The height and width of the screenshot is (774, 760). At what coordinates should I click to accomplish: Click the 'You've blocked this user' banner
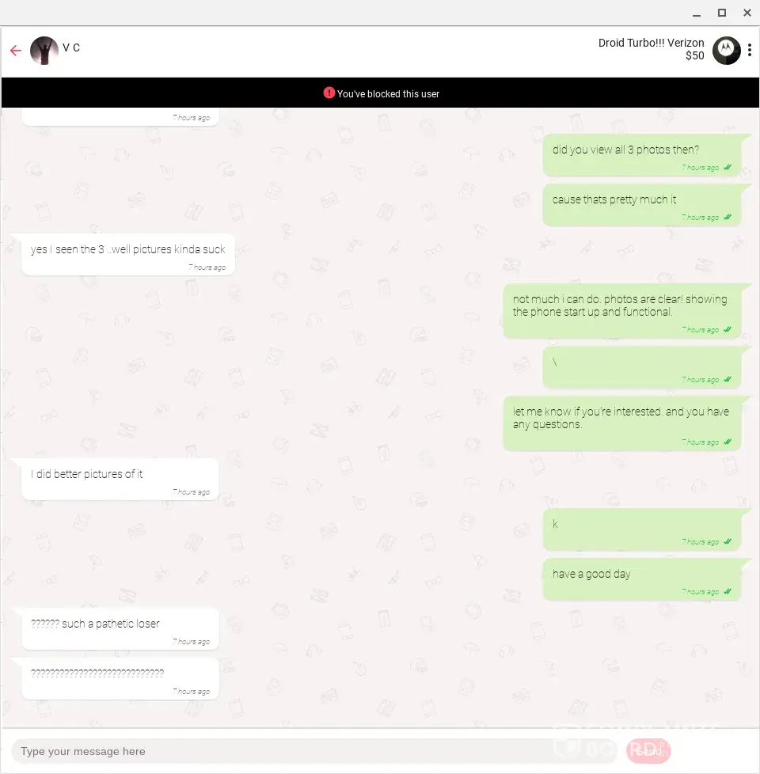pos(380,93)
